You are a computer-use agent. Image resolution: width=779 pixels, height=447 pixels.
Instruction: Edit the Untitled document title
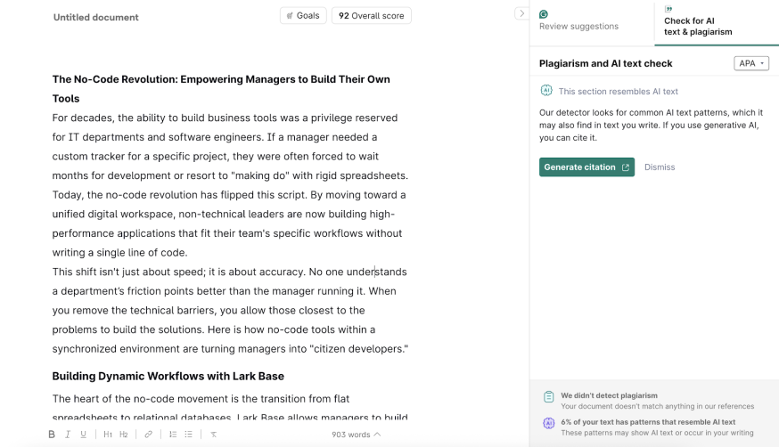point(96,17)
